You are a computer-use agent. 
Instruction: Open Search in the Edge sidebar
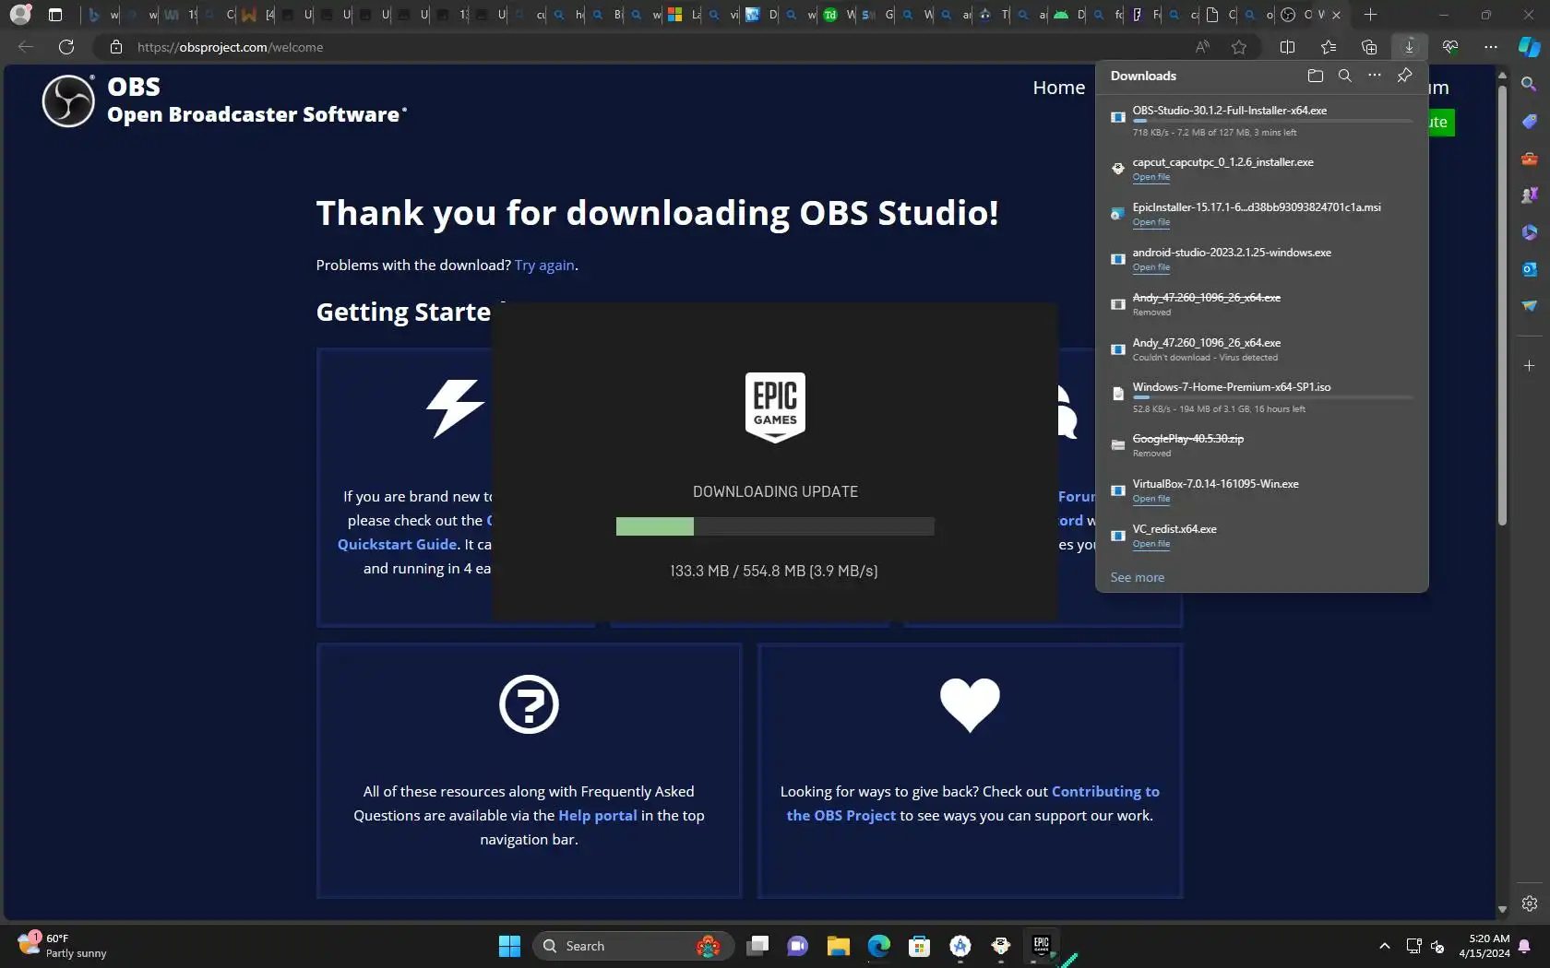pos(1530,85)
